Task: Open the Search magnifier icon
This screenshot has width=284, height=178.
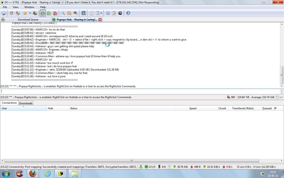Action: (x=63, y=13)
